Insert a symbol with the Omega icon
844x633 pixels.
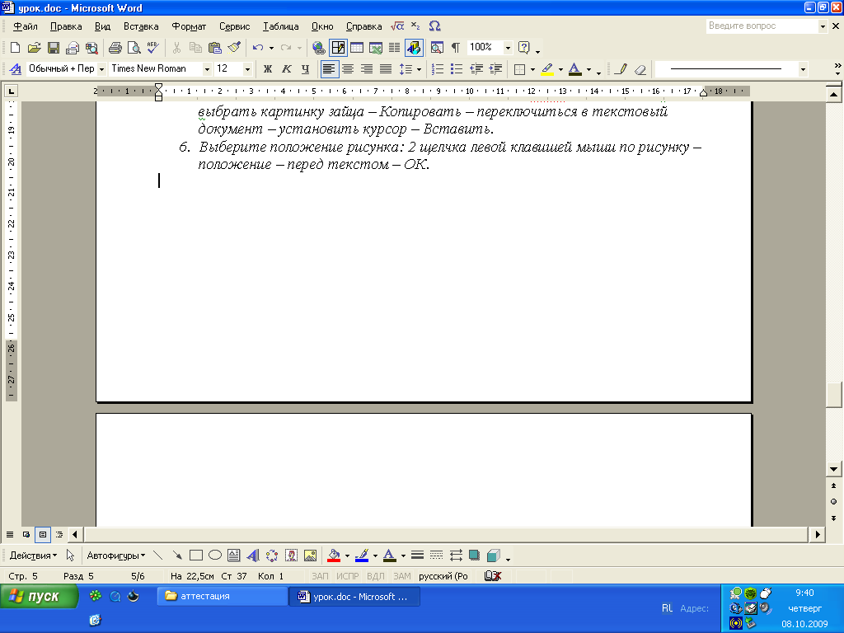coord(435,26)
